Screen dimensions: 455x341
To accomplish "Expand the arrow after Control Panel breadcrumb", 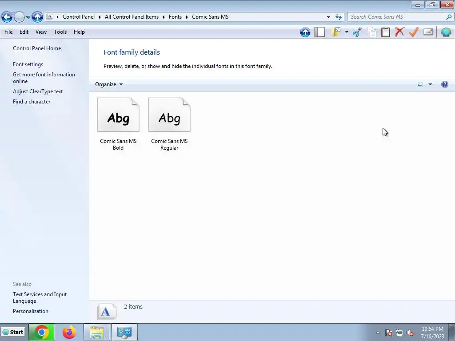I will 100,17.
